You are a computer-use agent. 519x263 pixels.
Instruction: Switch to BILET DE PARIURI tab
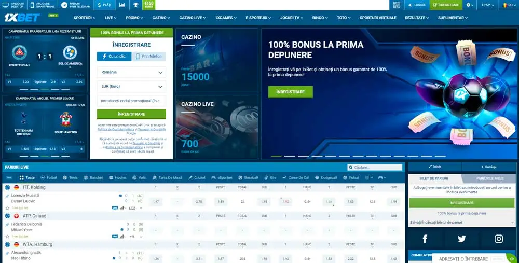point(434,178)
